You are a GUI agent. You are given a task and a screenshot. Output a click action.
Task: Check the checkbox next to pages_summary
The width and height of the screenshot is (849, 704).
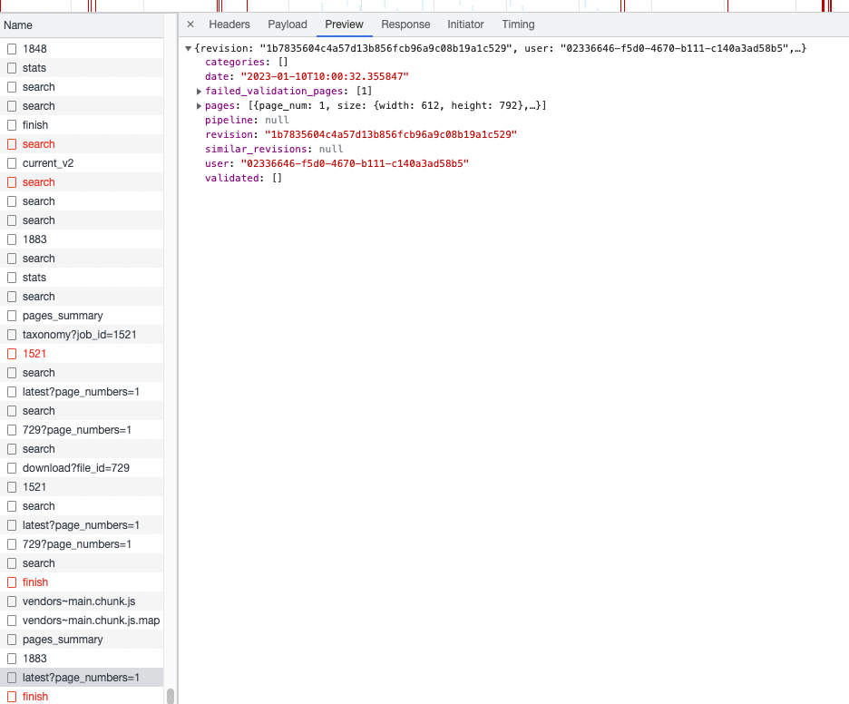click(11, 315)
